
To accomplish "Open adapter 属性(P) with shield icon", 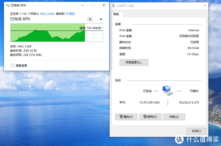I will pos(126,117).
